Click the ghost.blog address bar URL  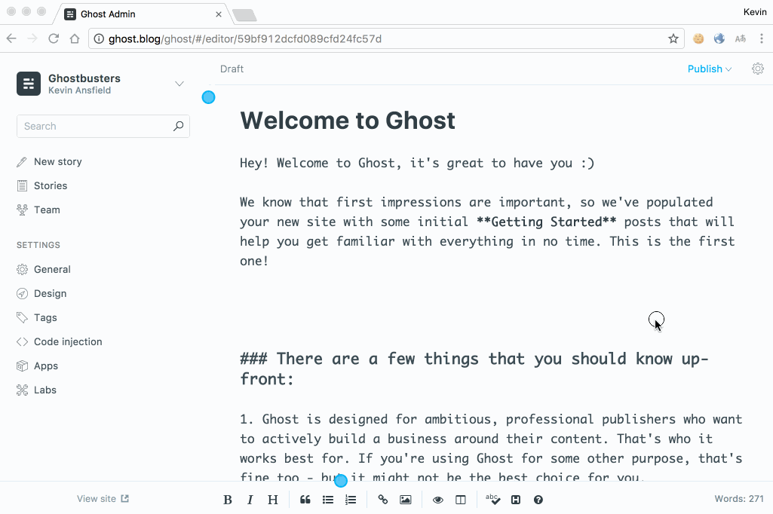[x=245, y=39]
